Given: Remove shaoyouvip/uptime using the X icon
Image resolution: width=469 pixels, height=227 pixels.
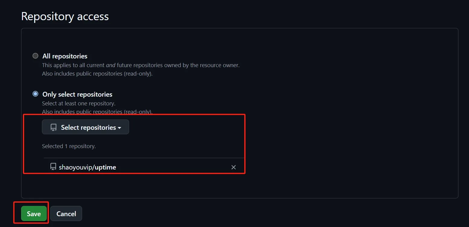Looking at the screenshot, I should 233,167.
